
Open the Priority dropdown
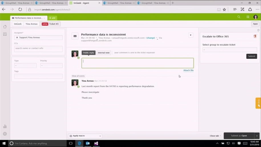pos(51,66)
